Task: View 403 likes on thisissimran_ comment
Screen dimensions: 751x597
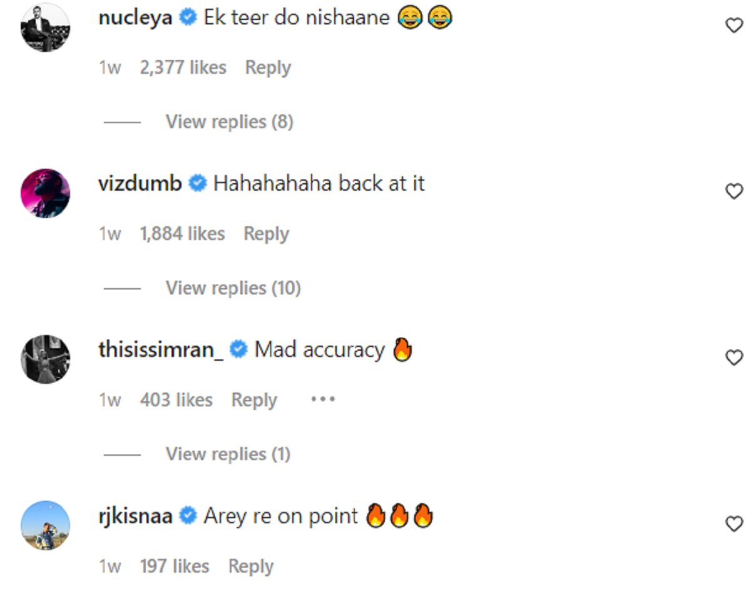Action: pyautogui.click(x=176, y=400)
